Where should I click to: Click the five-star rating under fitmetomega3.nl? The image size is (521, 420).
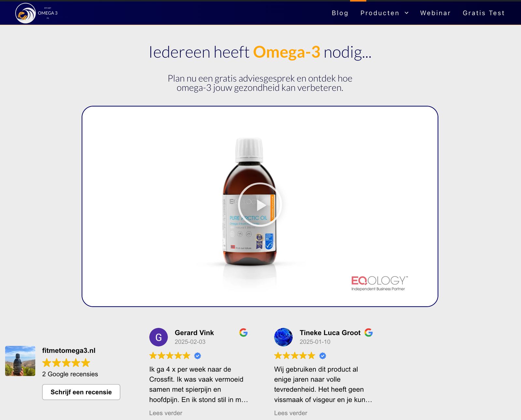[x=66, y=363]
